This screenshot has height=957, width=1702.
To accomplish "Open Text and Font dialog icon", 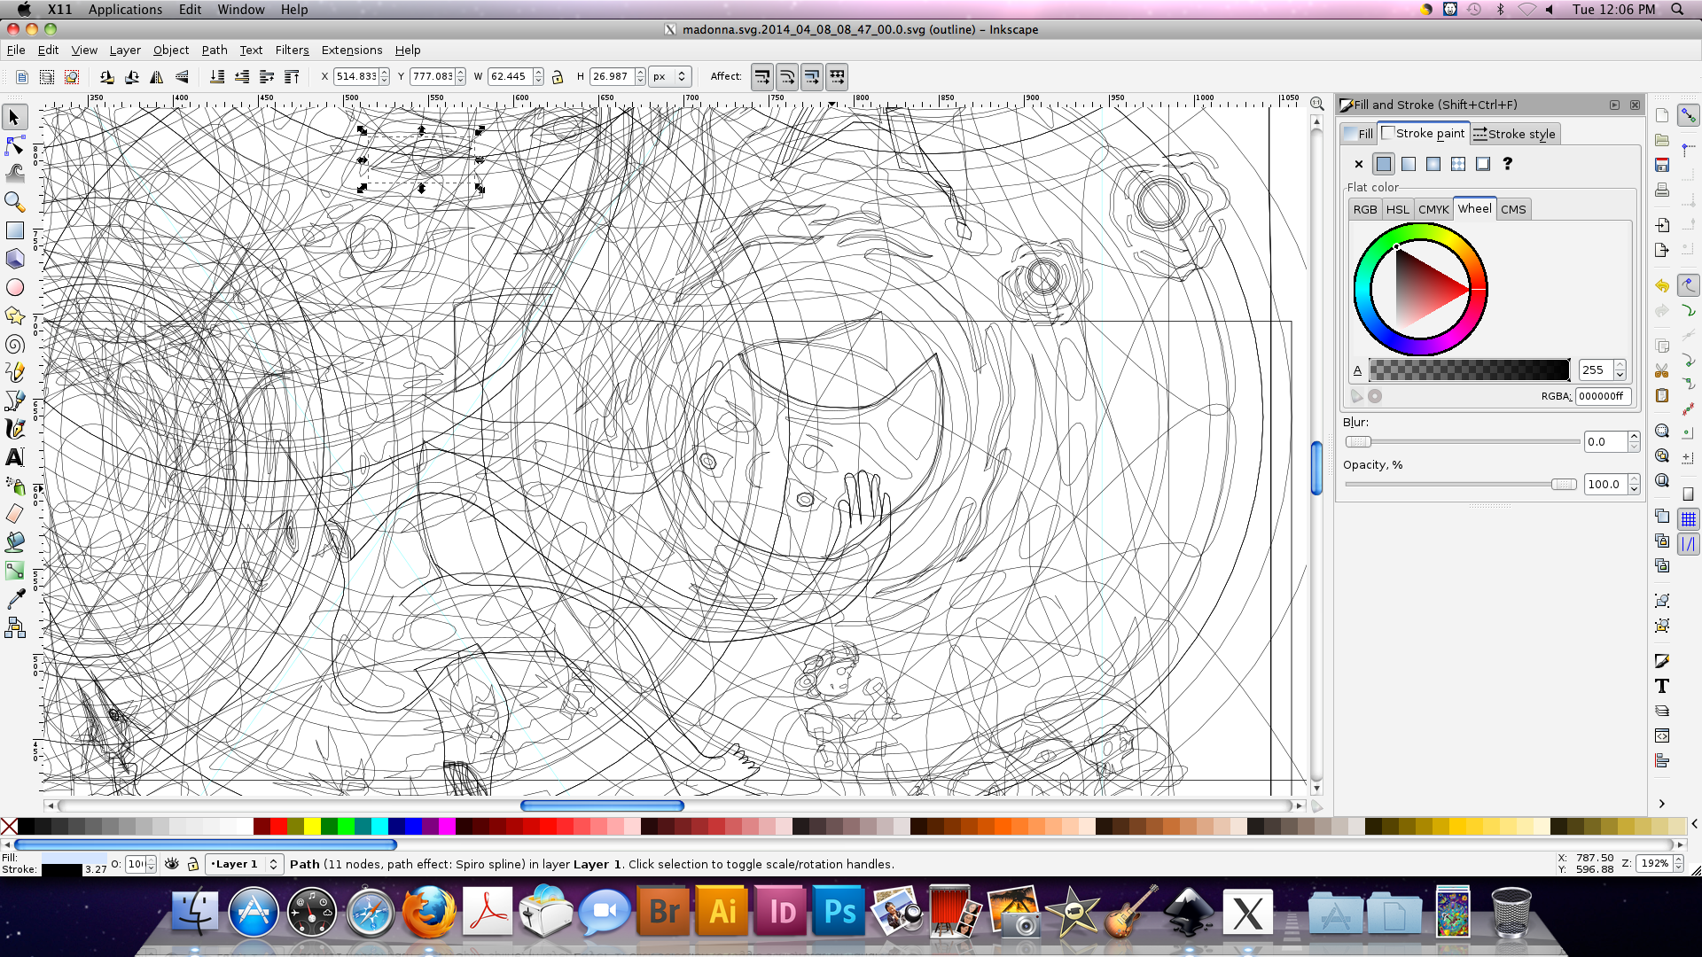I will click(x=1662, y=686).
